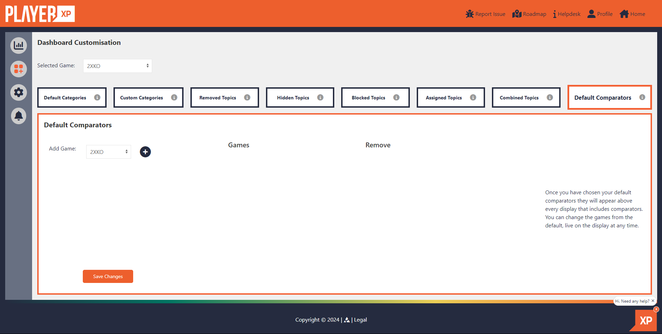Switch to the Custom Categories tab
The image size is (662, 334).
tap(148, 97)
